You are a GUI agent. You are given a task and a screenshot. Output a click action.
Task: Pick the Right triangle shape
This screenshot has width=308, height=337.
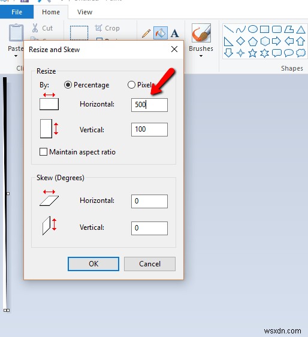tap(228, 41)
